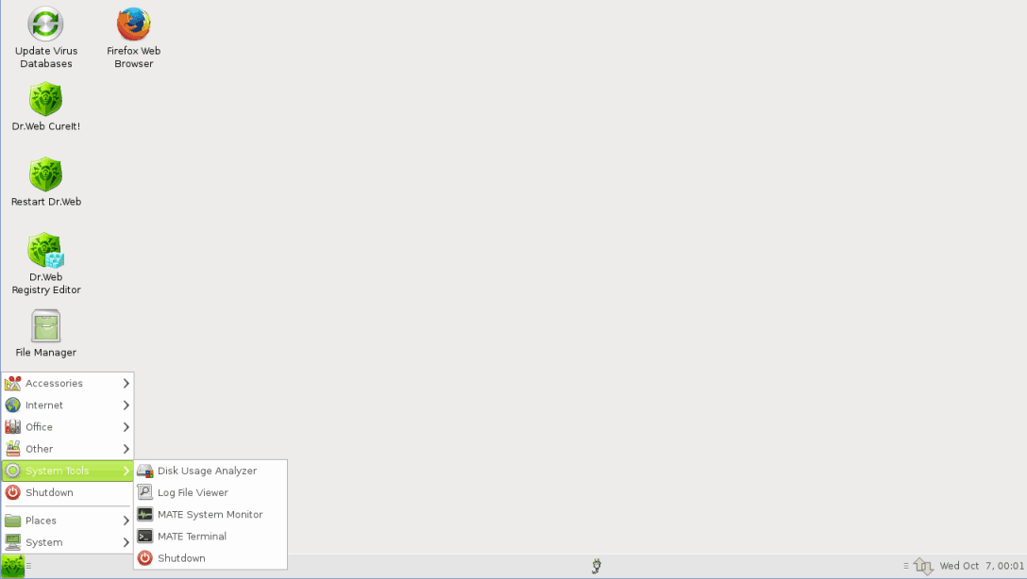Click the Internet menu label
The image size is (1027, 579).
click(43, 405)
